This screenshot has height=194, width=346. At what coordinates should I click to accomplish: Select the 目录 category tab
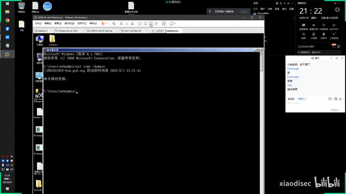click(x=277, y=9)
